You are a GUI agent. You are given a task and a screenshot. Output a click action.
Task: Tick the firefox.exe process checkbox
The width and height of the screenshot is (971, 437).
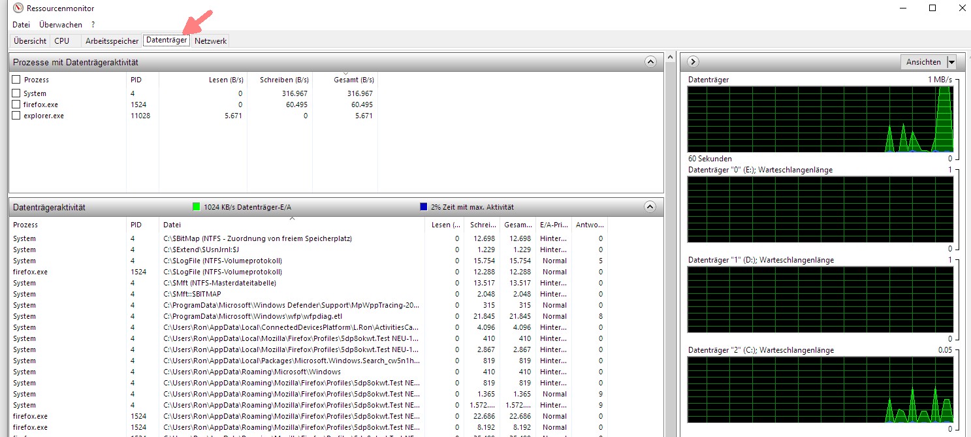coord(16,105)
